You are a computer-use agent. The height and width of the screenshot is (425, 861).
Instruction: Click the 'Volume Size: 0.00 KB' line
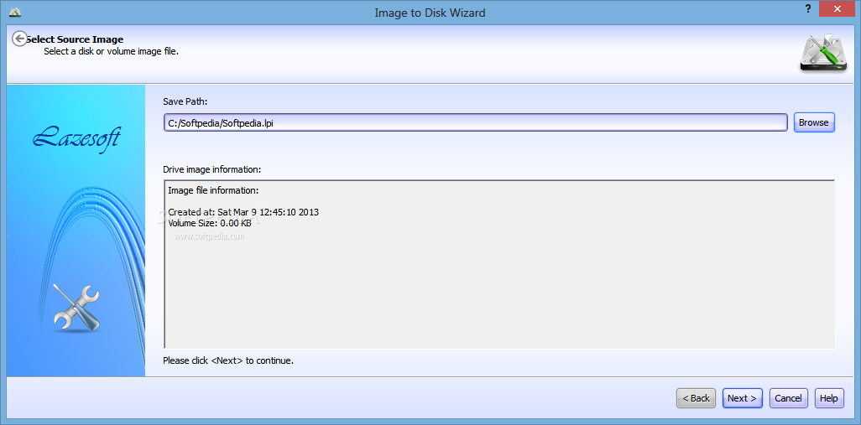pos(210,223)
